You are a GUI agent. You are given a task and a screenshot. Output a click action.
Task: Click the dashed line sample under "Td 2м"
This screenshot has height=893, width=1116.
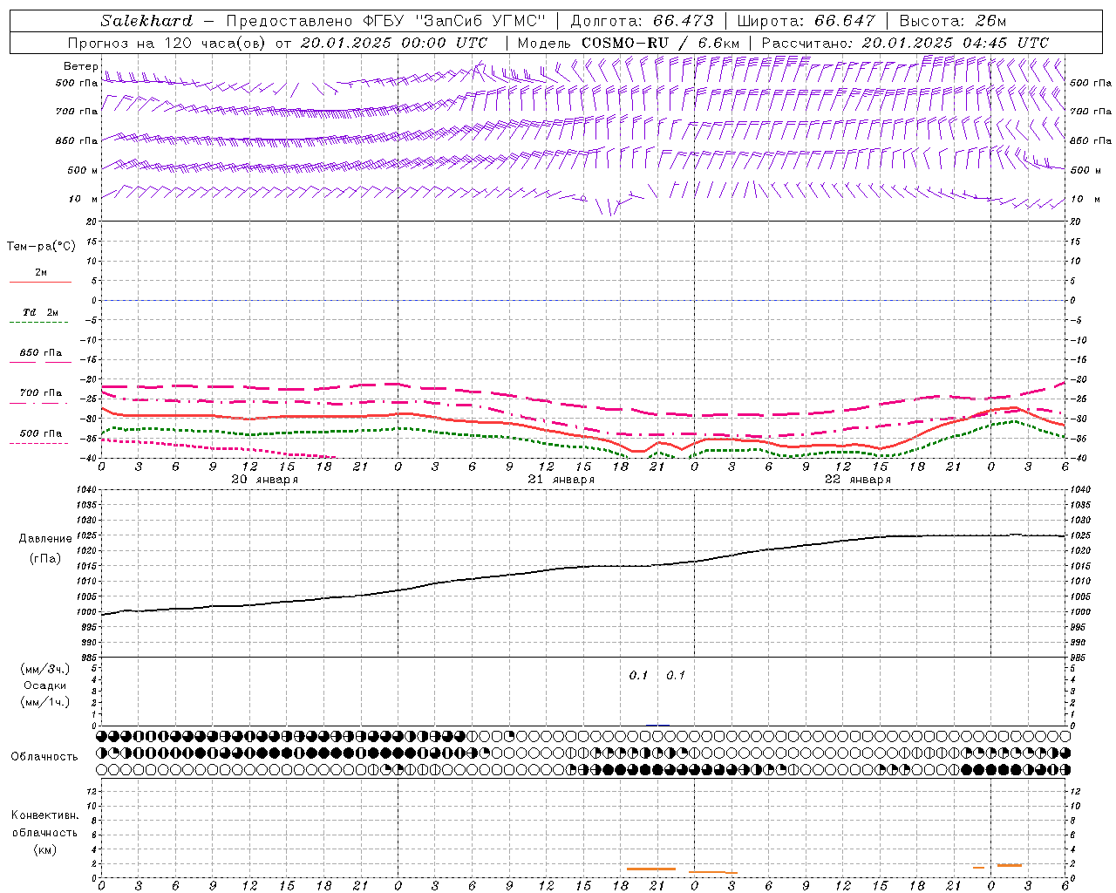tap(38, 322)
